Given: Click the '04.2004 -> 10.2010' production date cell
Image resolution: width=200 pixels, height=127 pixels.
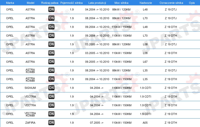Looking at the screenshot, I should (97, 9).
